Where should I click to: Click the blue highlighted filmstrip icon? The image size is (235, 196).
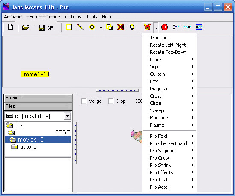(x=199, y=27)
